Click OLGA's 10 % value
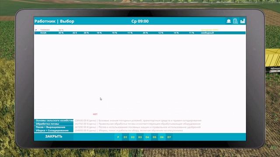 click(x=115, y=33)
